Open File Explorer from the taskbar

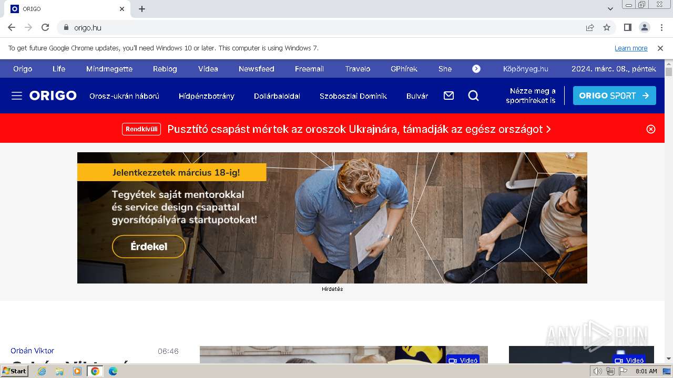[59, 371]
